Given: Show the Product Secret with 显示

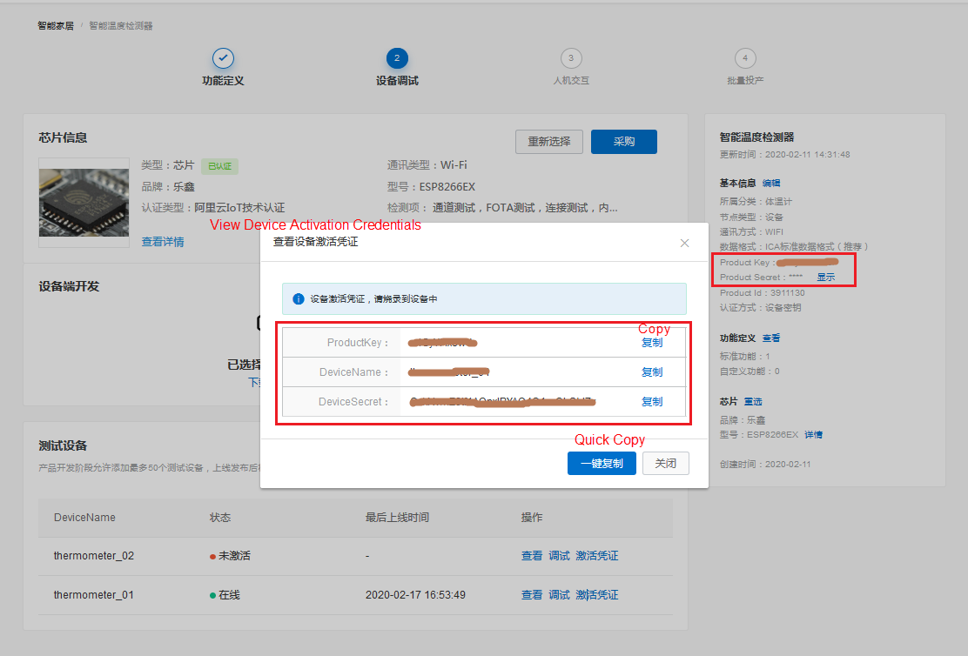Looking at the screenshot, I should pyautogui.click(x=825, y=277).
